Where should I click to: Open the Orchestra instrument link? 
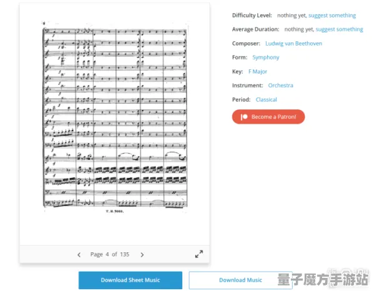point(280,86)
